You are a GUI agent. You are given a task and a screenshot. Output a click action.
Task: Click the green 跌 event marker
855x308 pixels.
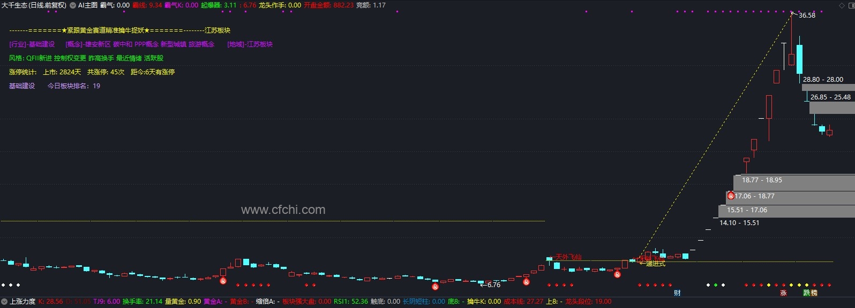(x=807, y=293)
